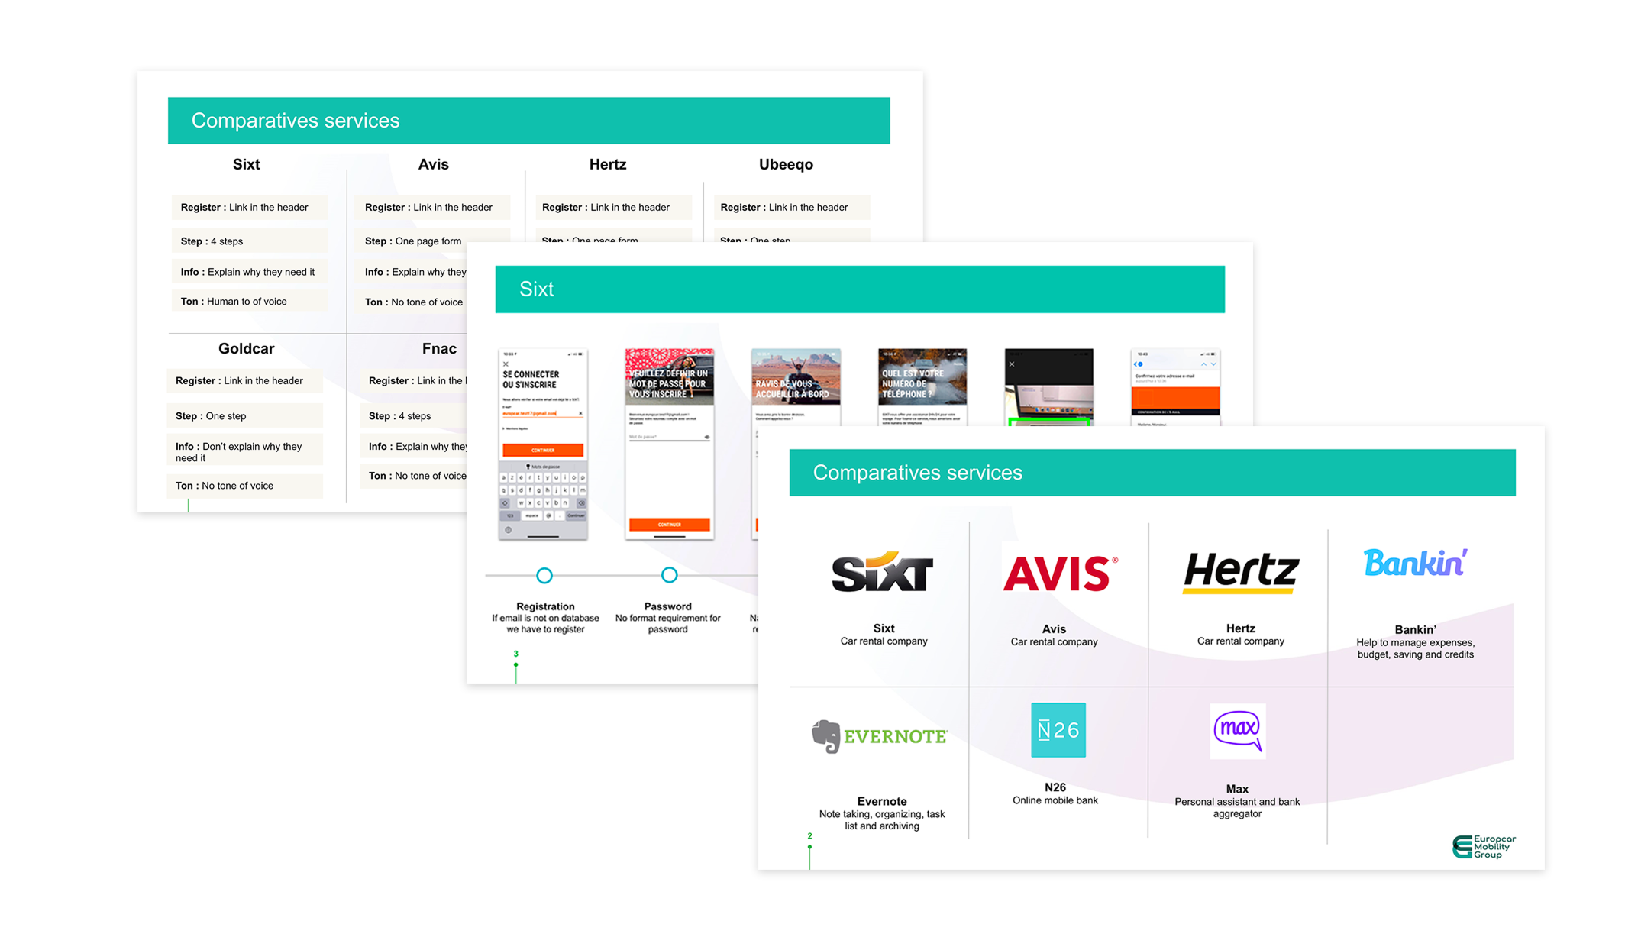Expand the Goldcar comparison section
This screenshot has height=950, width=1625.
[246, 348]
